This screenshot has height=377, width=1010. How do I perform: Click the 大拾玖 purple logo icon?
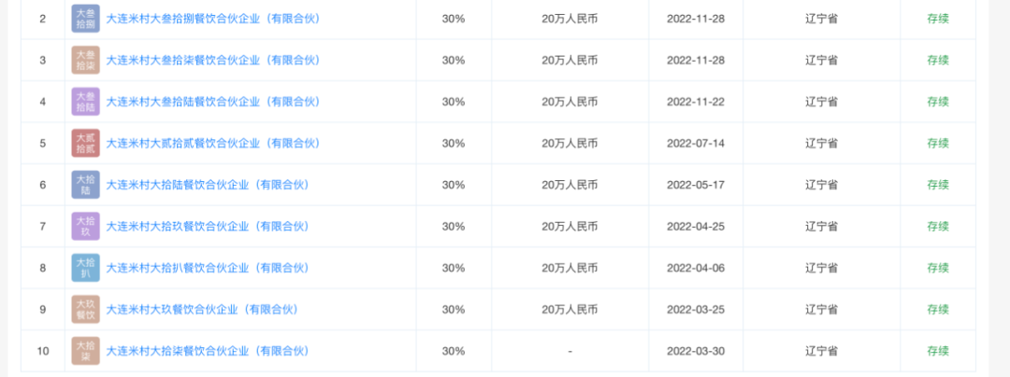[x=86, y=227]
